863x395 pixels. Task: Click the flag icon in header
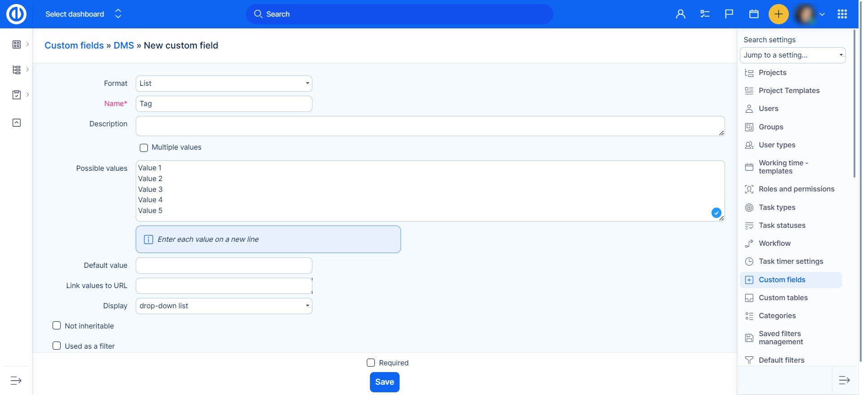(729, 14)
